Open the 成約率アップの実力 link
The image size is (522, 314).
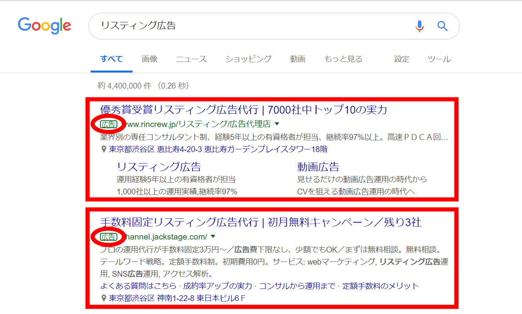click(x=218, y=286)
